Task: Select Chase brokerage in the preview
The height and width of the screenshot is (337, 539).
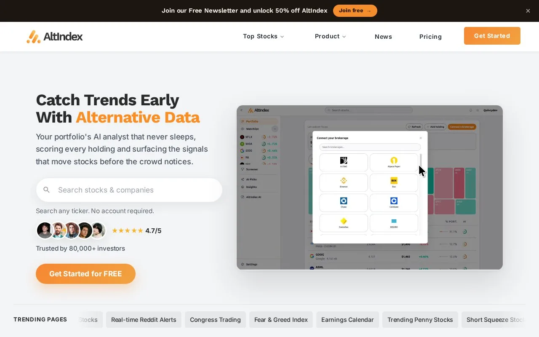Action: coord(344,203)
